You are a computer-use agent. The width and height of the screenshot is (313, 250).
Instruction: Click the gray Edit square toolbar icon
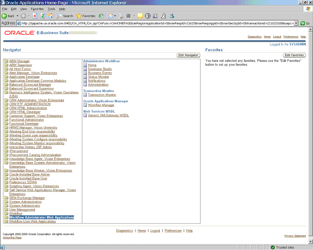(129, 16)
